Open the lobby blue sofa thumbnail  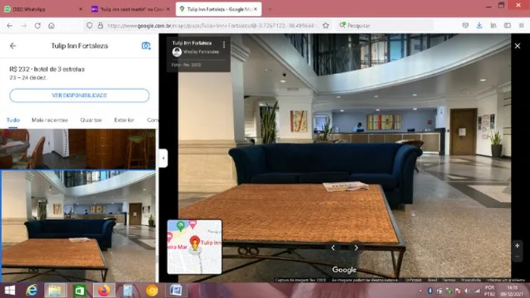click(78, 226)
